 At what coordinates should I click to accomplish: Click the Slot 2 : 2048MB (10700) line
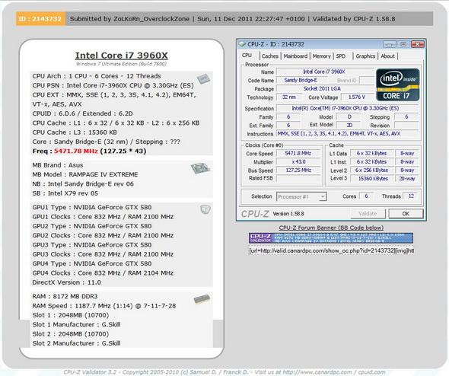pyautogui.click(x=71, y=334)
